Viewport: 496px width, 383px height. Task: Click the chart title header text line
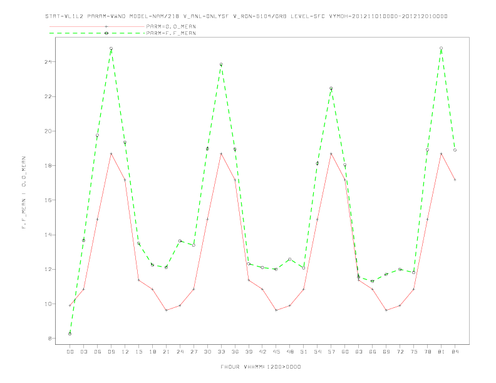pos(246,16)
